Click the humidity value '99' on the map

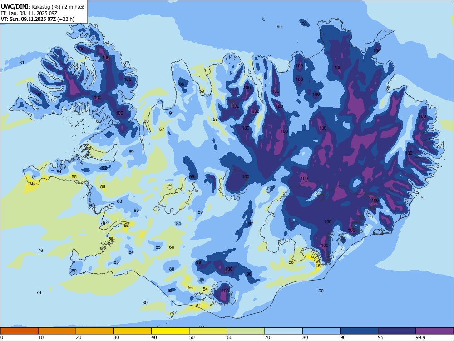[198, 262]
